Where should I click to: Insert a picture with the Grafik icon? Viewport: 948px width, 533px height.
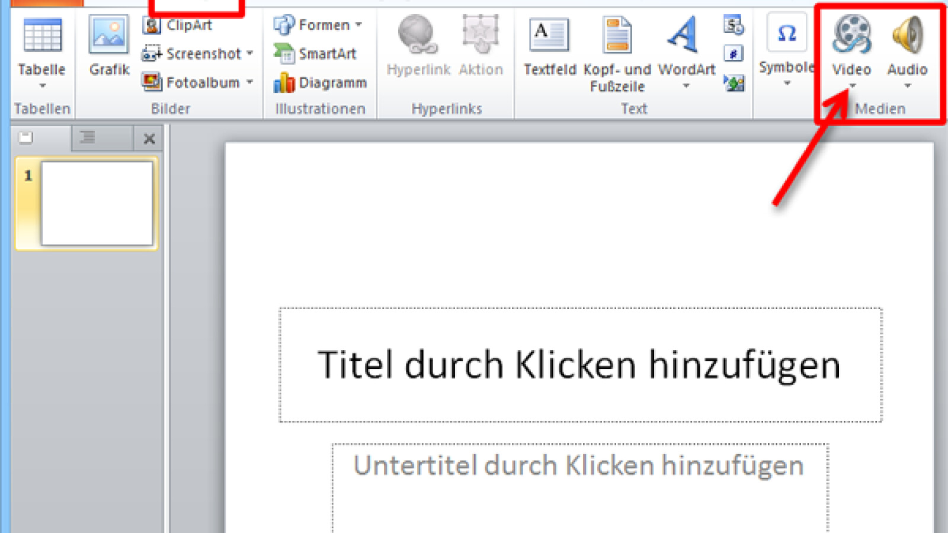(x=109, y=36)
